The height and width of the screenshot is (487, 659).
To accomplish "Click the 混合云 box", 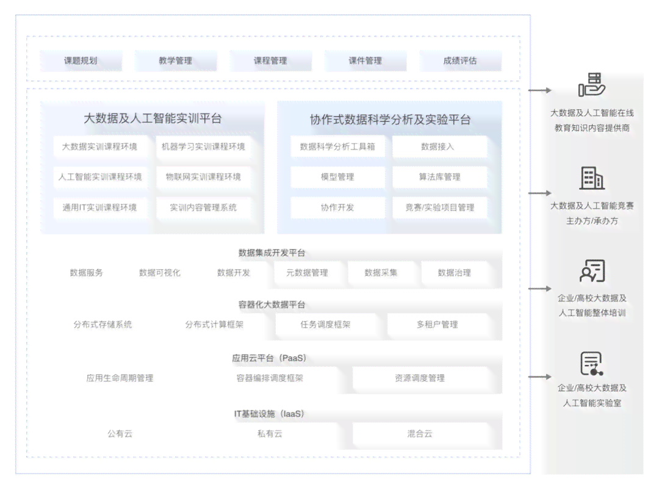I will [420, 434].
